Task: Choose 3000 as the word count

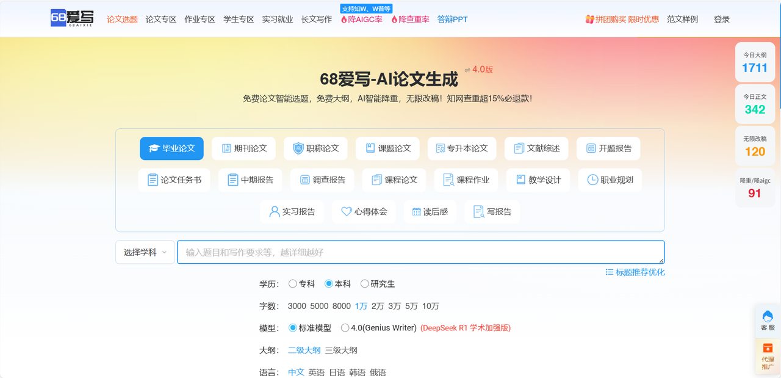Action: click(x=297, y=306)
